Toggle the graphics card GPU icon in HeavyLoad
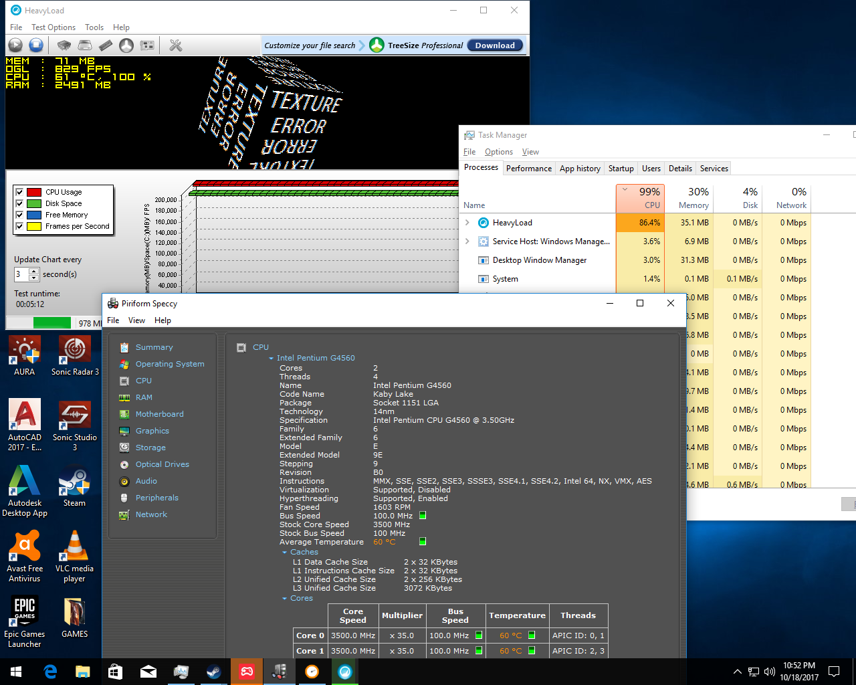Viewport: 856px width, 685px height. (x=147, y=45)
